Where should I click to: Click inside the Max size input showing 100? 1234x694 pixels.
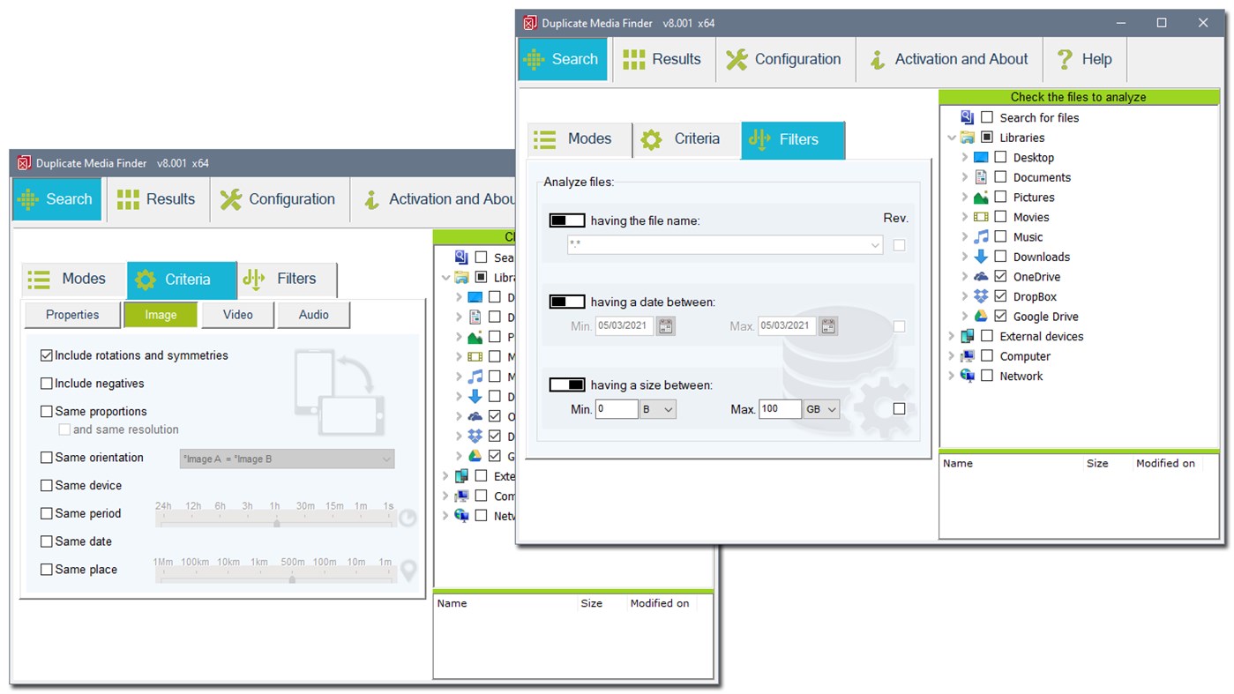[780, 408]
